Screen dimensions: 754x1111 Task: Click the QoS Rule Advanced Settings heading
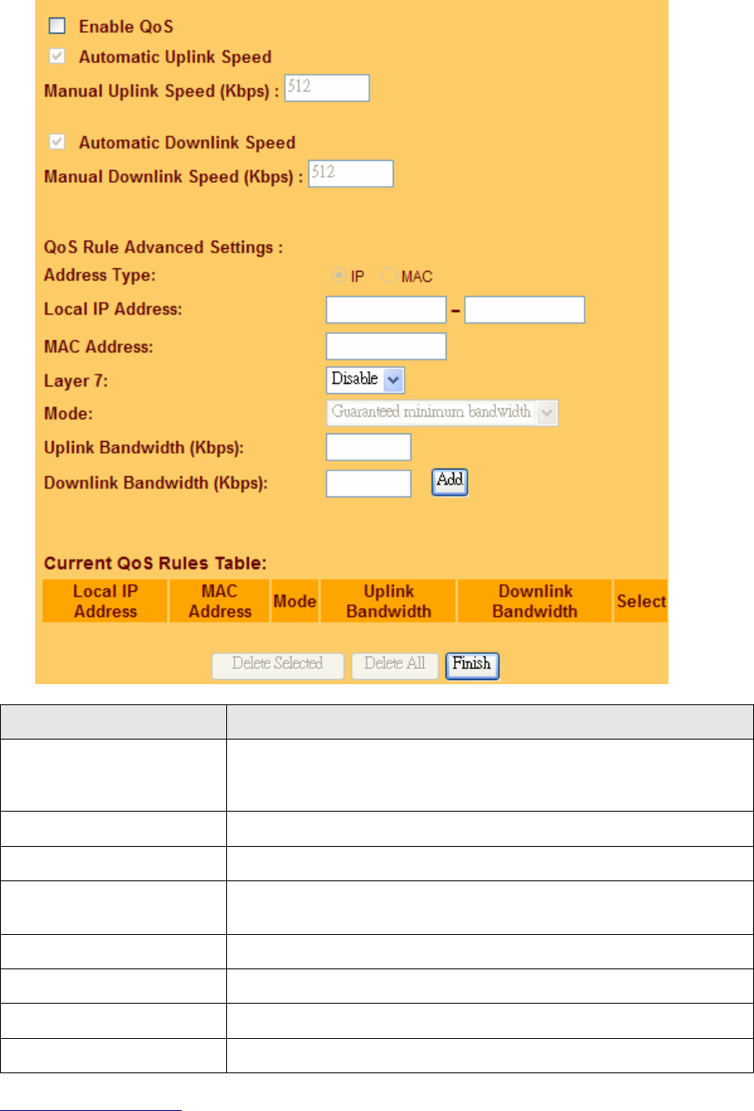pyautogui.click(x=163, y=247)
